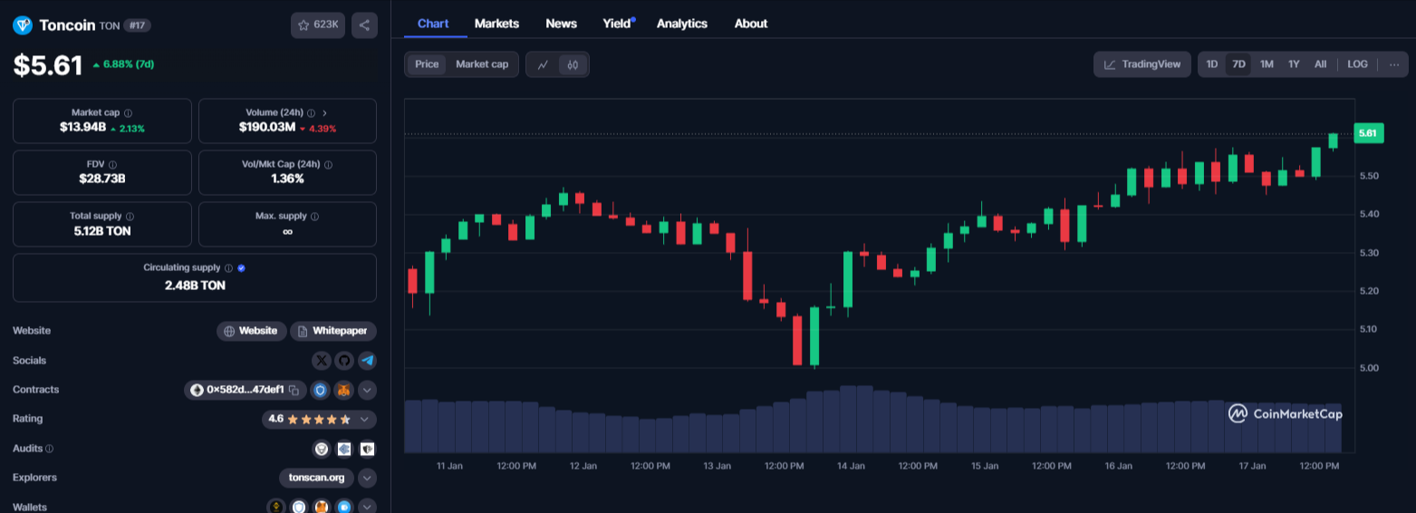Click the blue shield icon in Contracts row

(x=320, y=390)
